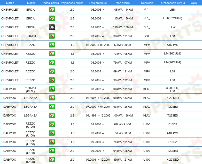The height and width of the screenshot is (164, 202).
Task: Click the Marka column header
Action: pyautogui.click(x=10, y=3)
